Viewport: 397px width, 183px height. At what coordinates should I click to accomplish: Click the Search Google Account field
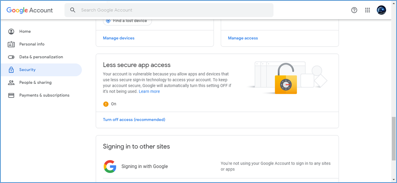pos(172,10)
